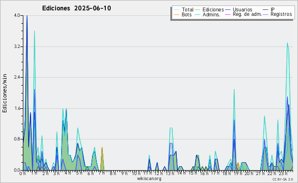Click the 'CC BY-SA 3.0' license text
This screenshot has height=183, width=298.
pyautogui.click(x=283, y=179)
